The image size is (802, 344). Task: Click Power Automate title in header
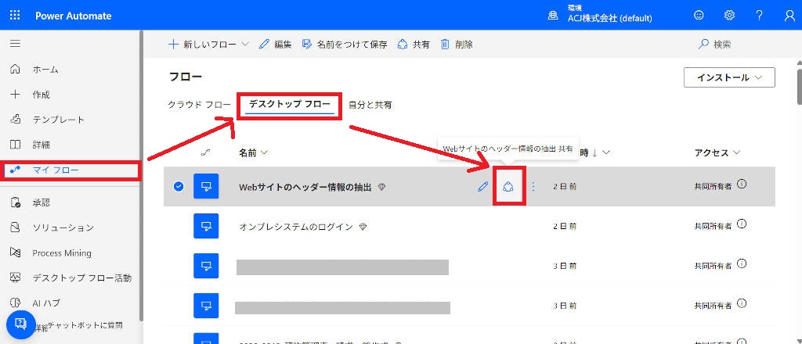pyautogui.click(x=73, y=16)
